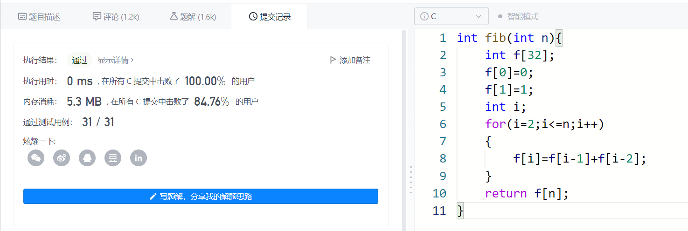The image size is (688, 231).
Task: Share result via LinkedIn icon
Action: (139, 158)
